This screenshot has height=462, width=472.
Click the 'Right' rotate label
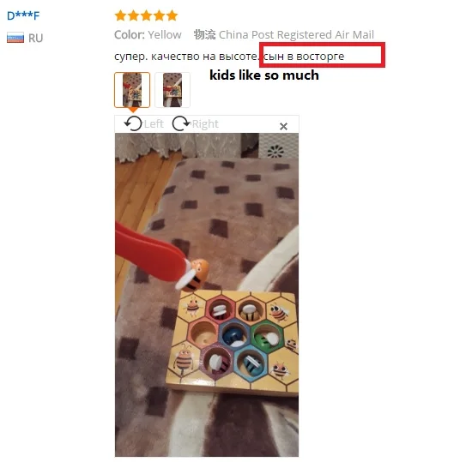(205, 123)
